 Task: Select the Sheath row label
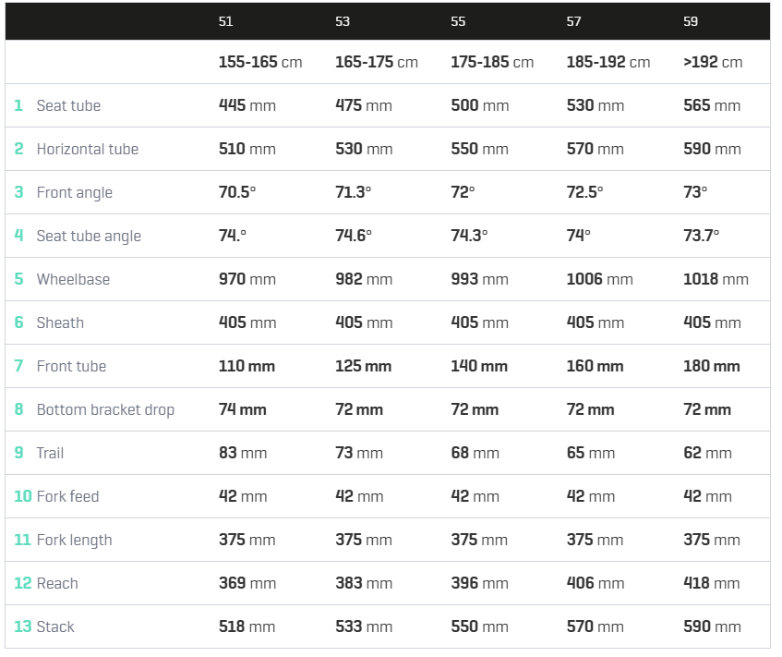tap(60, 322)
